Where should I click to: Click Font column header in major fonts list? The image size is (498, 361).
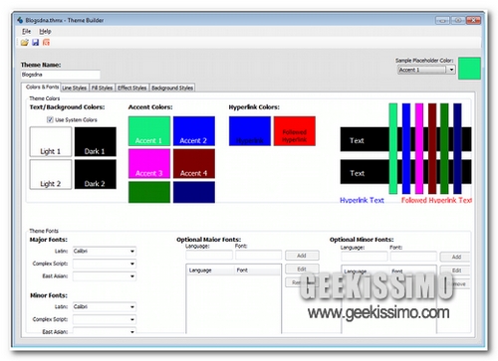[x=257, y=271]
